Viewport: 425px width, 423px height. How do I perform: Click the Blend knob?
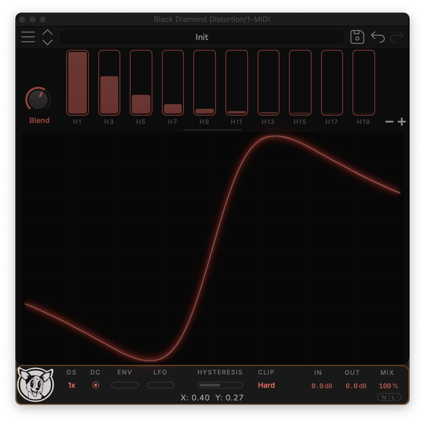(38, 99)
